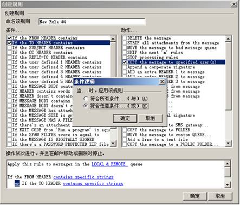Click rule description scroll-up arrow
The width and height of the screenshot is (240, 205).
pos(227,164)
